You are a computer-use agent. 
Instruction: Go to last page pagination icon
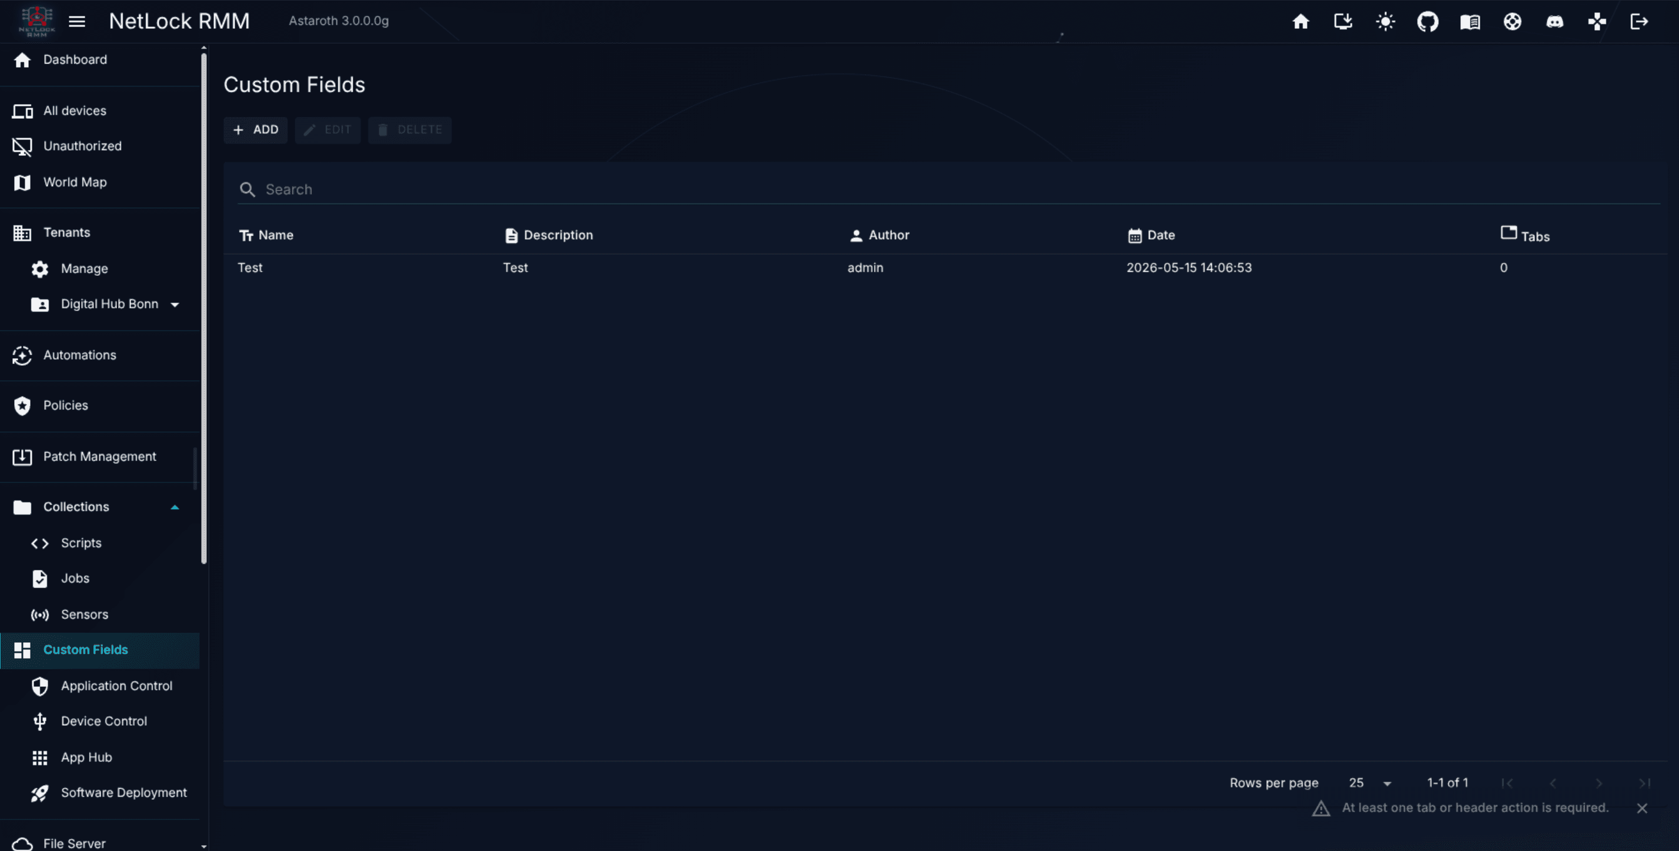point(1644,783)
